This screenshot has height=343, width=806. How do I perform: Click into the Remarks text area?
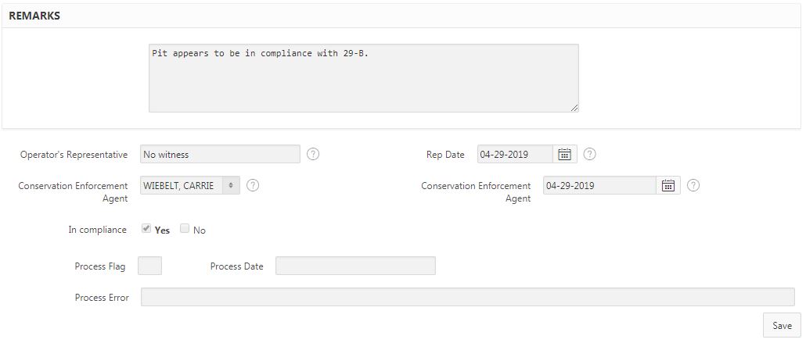(x=363, y=78)
